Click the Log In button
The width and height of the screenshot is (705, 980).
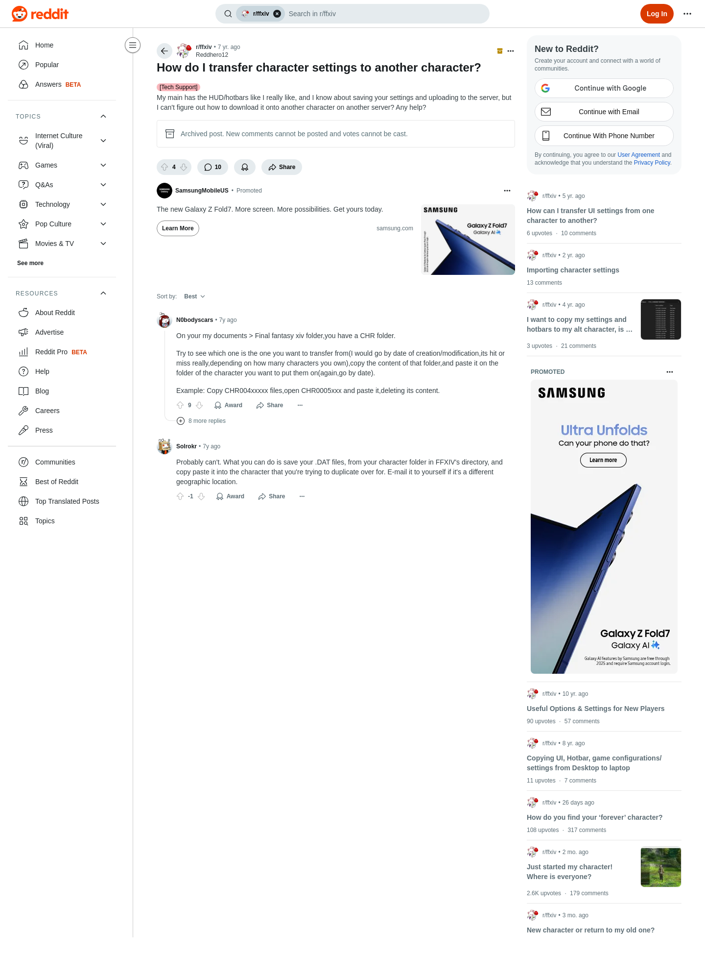click(657, 14)
